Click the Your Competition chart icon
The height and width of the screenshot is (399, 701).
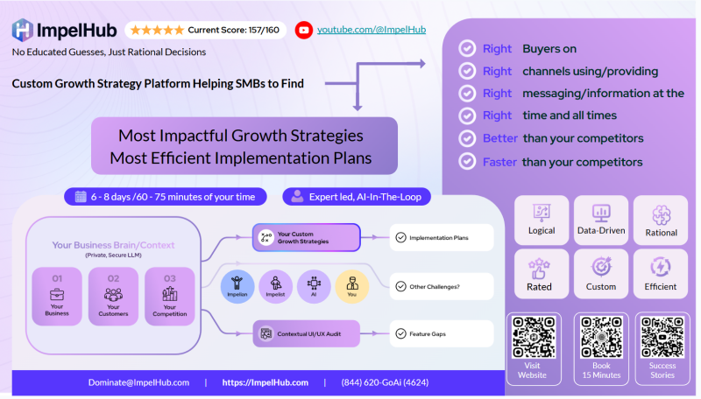169,294
